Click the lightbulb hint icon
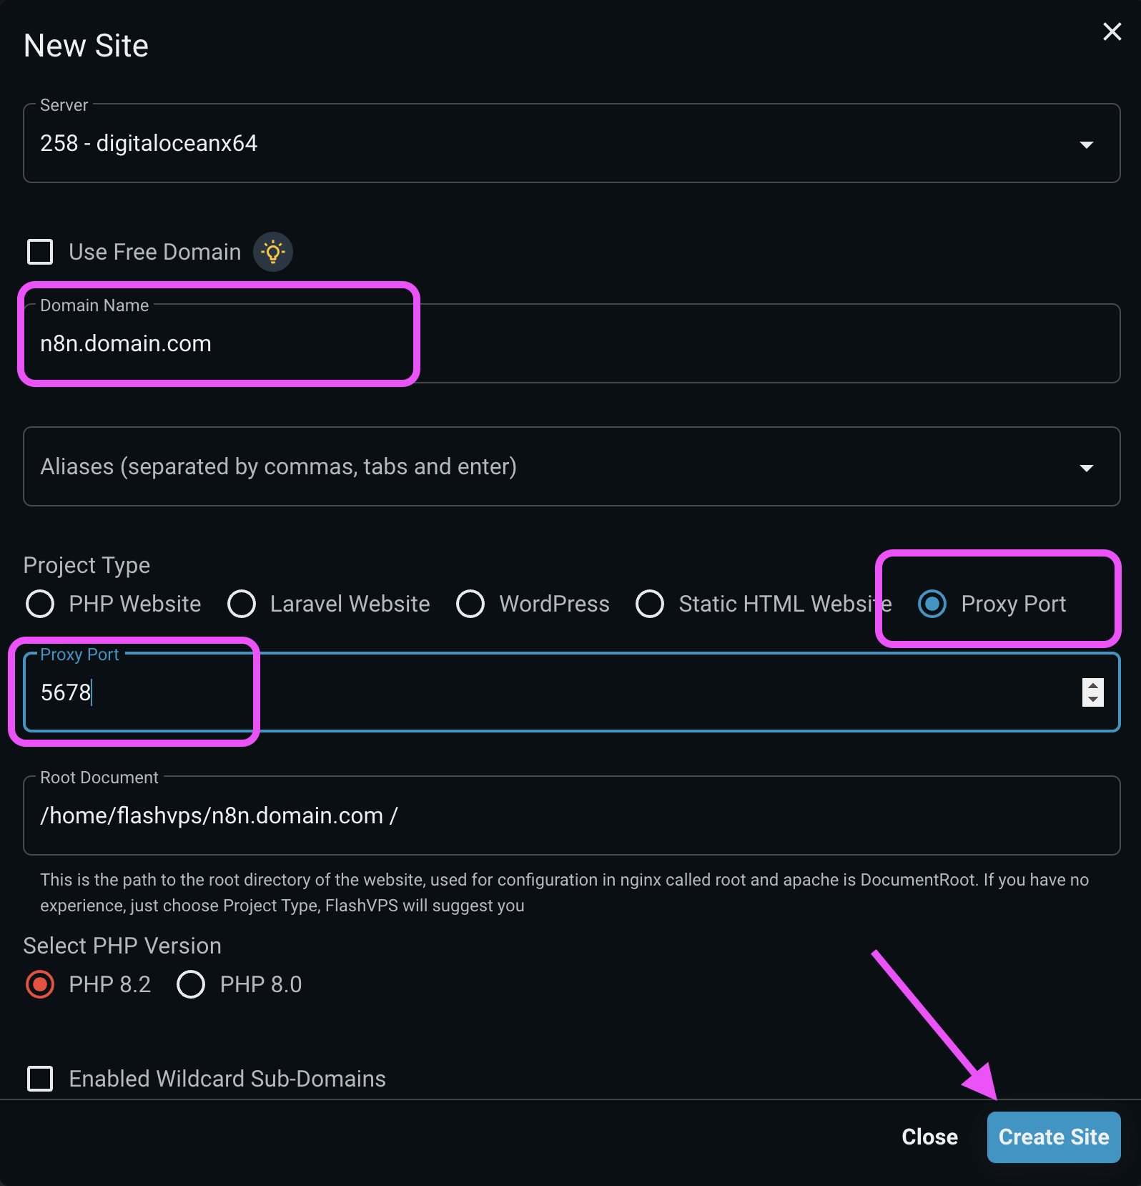1141x1186 pixels. (x=273, y=252)
